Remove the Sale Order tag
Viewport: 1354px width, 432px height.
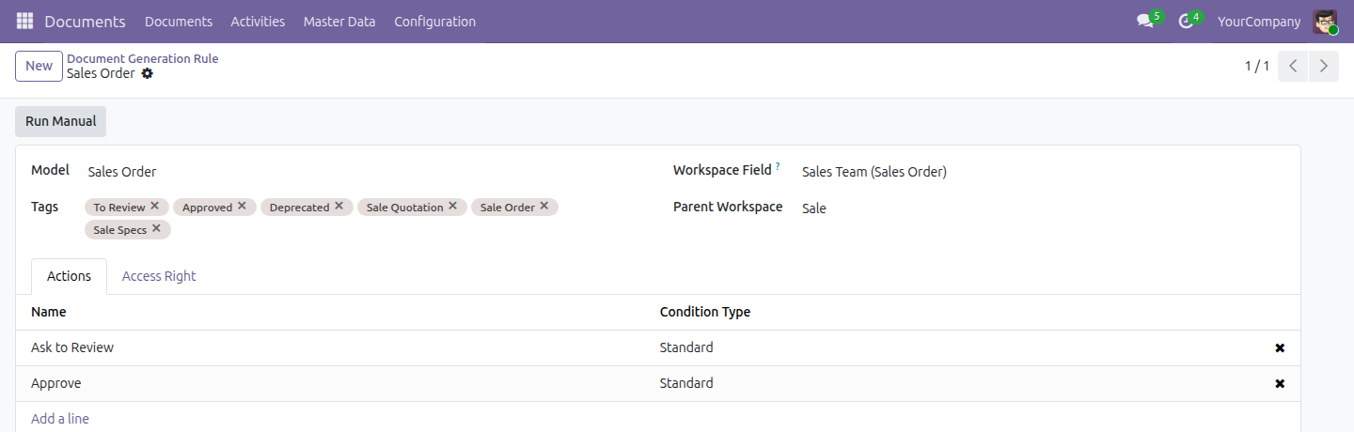(543, 206)
